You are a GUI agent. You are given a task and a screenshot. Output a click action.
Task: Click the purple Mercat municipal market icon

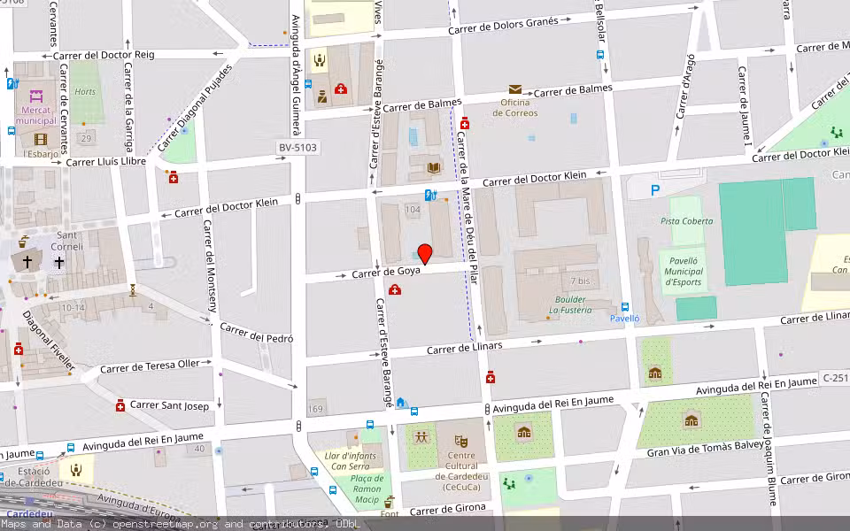(x=35, y=97)
